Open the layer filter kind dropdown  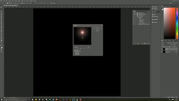click(164, 43)
